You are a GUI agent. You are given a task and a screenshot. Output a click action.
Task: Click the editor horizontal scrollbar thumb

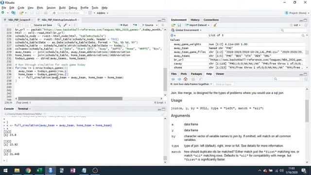70,99
